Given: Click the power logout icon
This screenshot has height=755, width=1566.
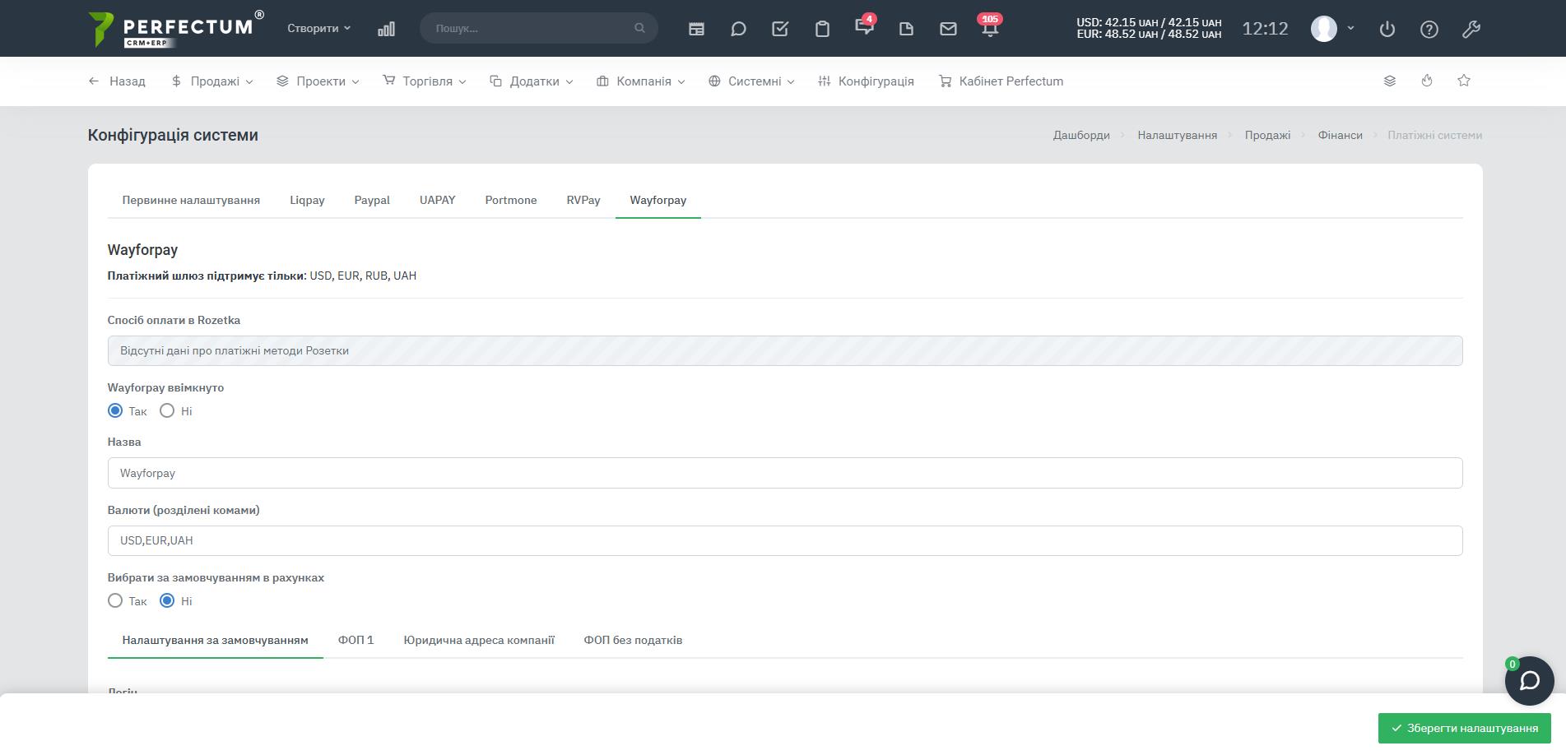Looking at the screenshot, I should click(x=1387, y=29).
